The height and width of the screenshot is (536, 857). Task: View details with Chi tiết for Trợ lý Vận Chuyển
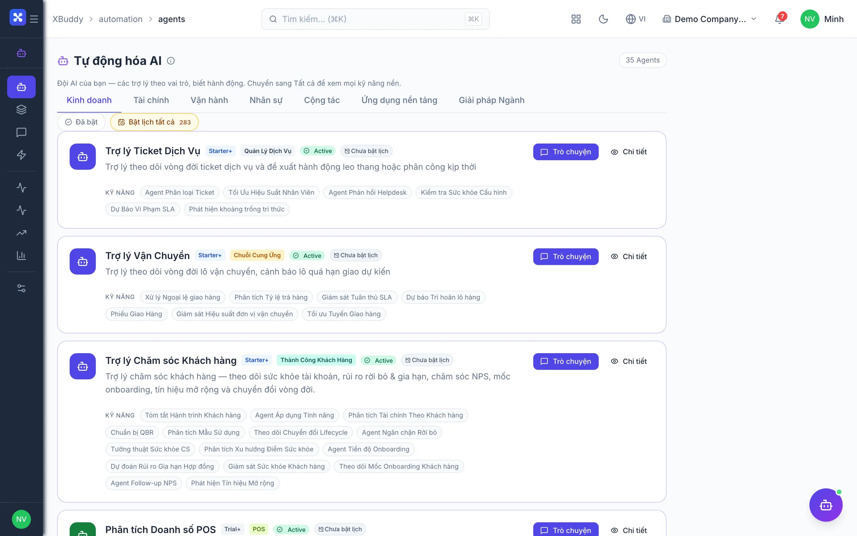629,257
